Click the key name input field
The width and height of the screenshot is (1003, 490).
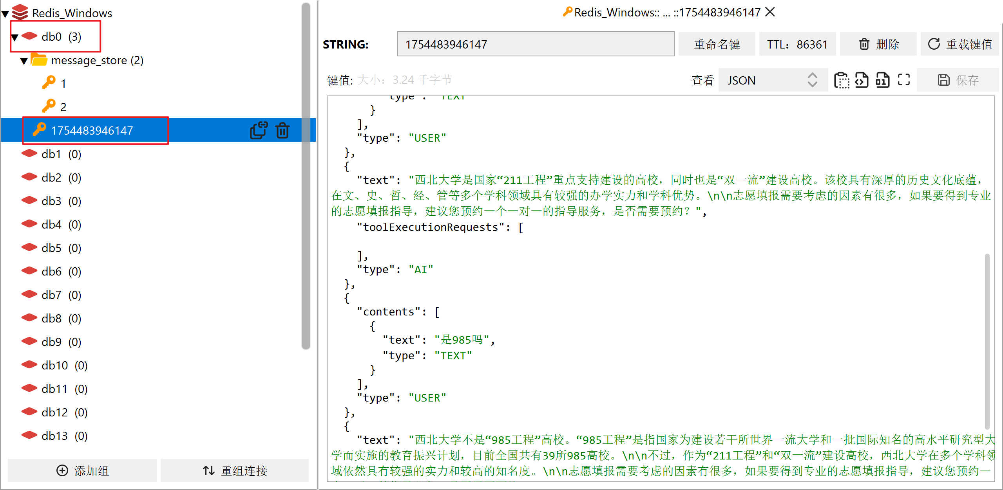tap(535, 44)
